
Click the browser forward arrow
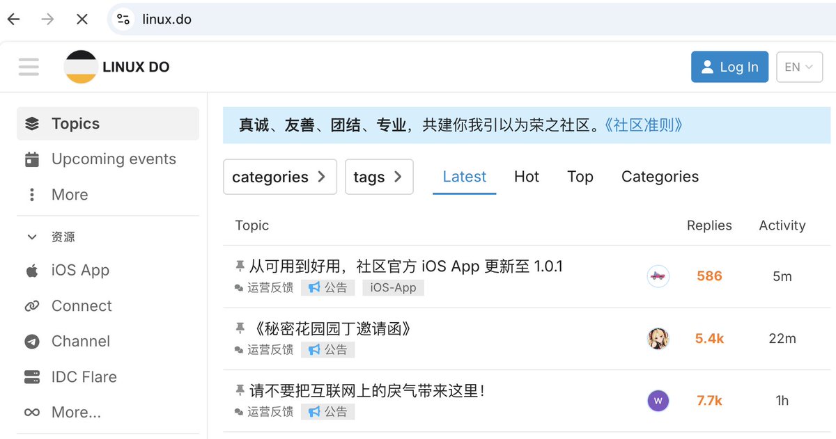pos(47,19)
